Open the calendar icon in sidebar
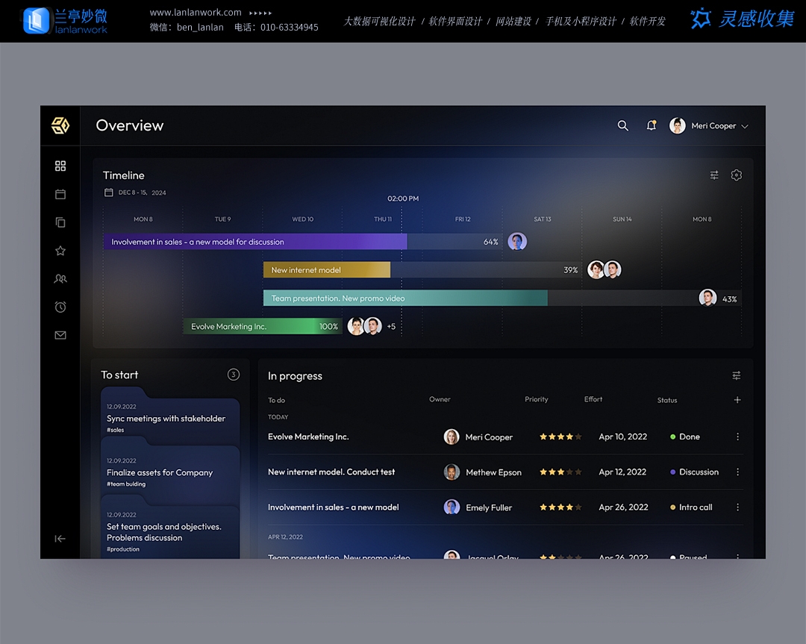Screen dimensions: 806x644 [x=60, y=194]
